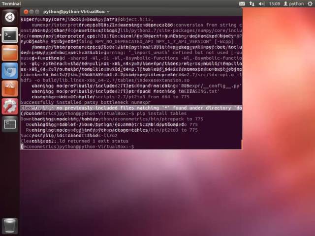315x236 pixels.
Task: Close the terminal window
Action: point(26,12)
